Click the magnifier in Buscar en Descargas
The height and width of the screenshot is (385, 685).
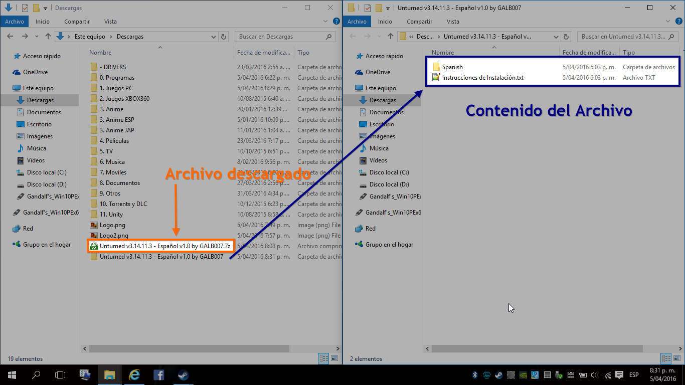pyautogui.click(x=329, y=37)
